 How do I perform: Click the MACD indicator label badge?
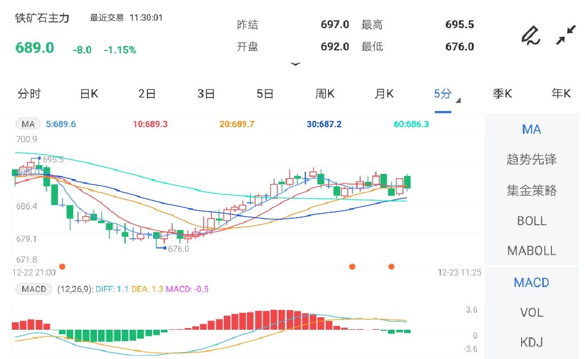[x=34, y=289]
